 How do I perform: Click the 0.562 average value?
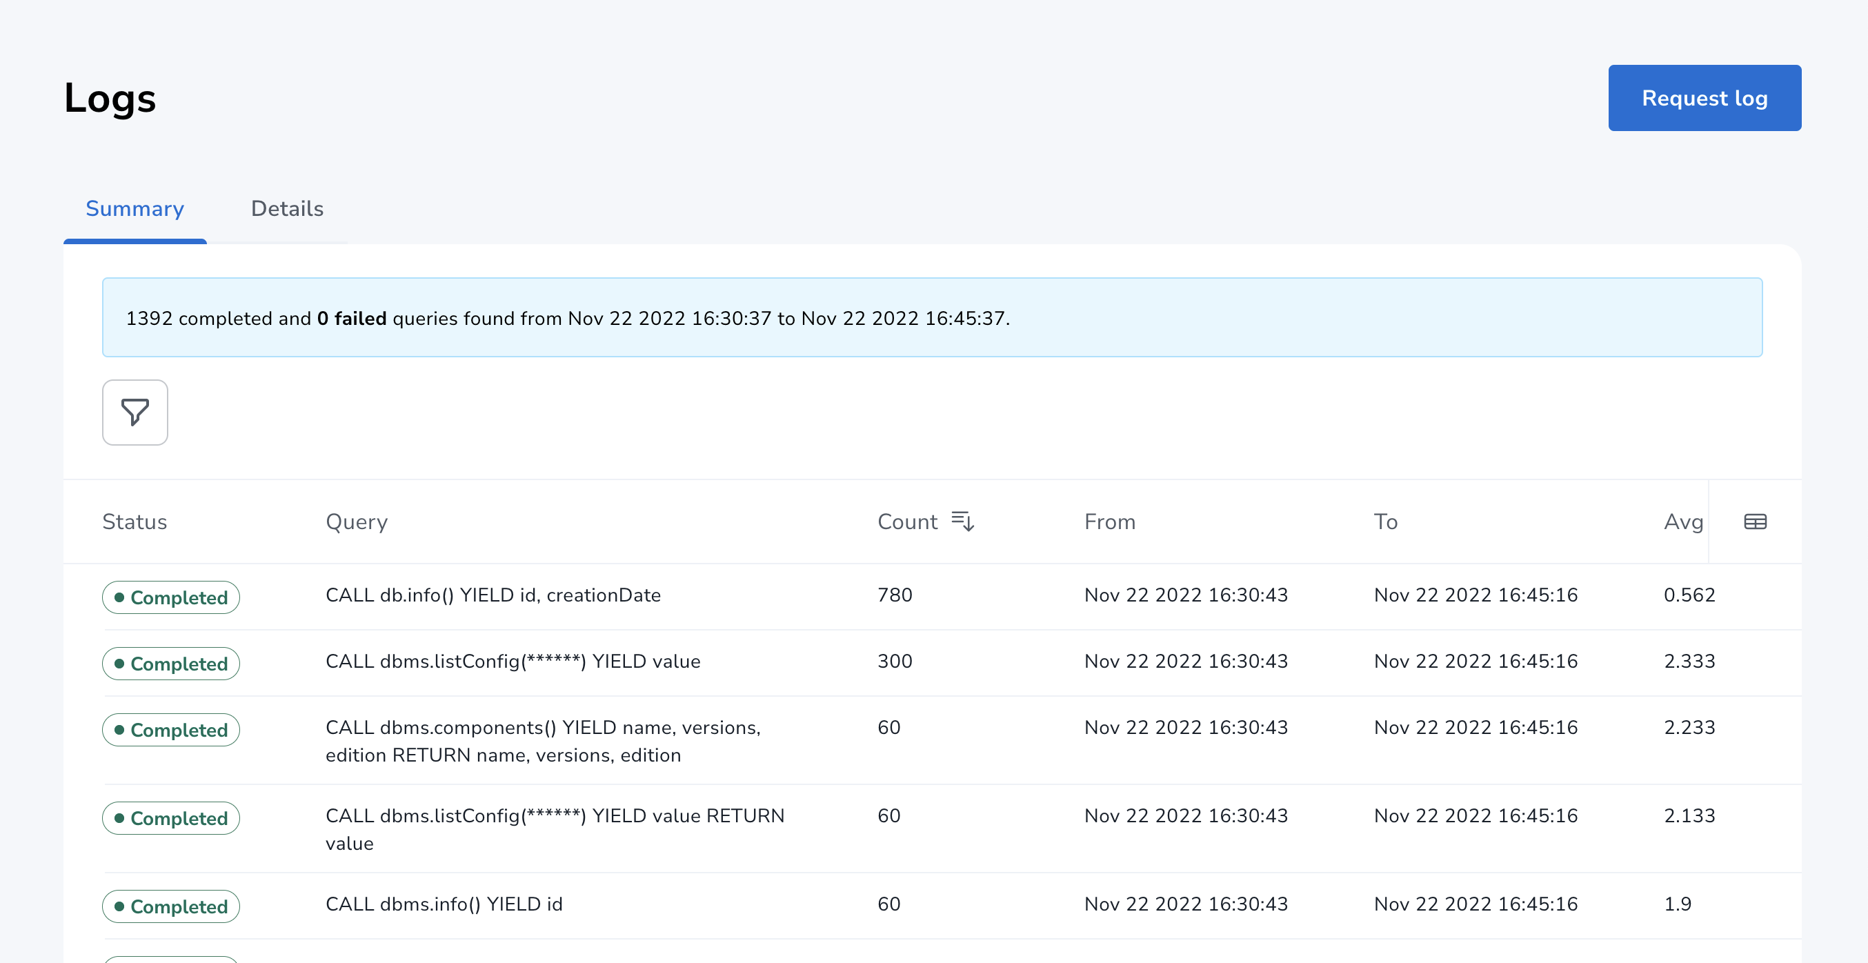[1689, 595]
